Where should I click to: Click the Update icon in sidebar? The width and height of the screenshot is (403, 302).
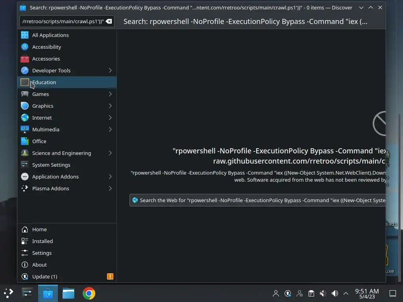click(x=25, y=276)
